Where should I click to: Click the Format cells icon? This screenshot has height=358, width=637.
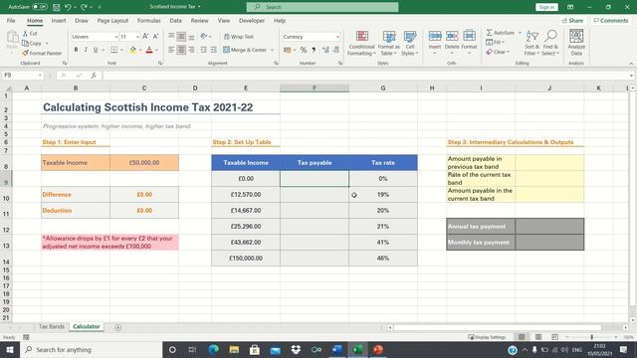point(469,37)
